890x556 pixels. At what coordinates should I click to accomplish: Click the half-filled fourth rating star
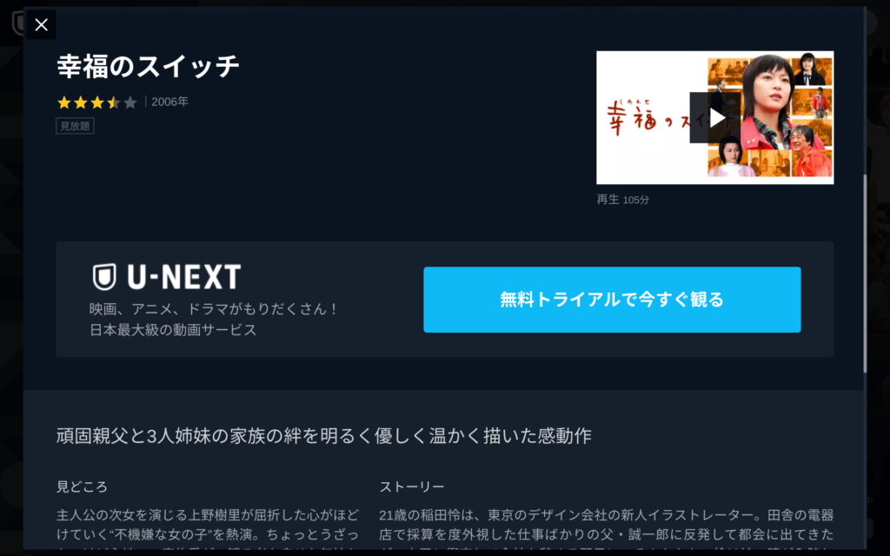[114, 103]
